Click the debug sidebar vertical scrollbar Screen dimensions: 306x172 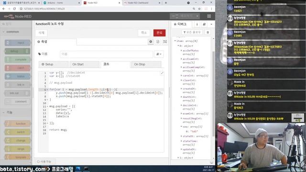pos(213,94)
